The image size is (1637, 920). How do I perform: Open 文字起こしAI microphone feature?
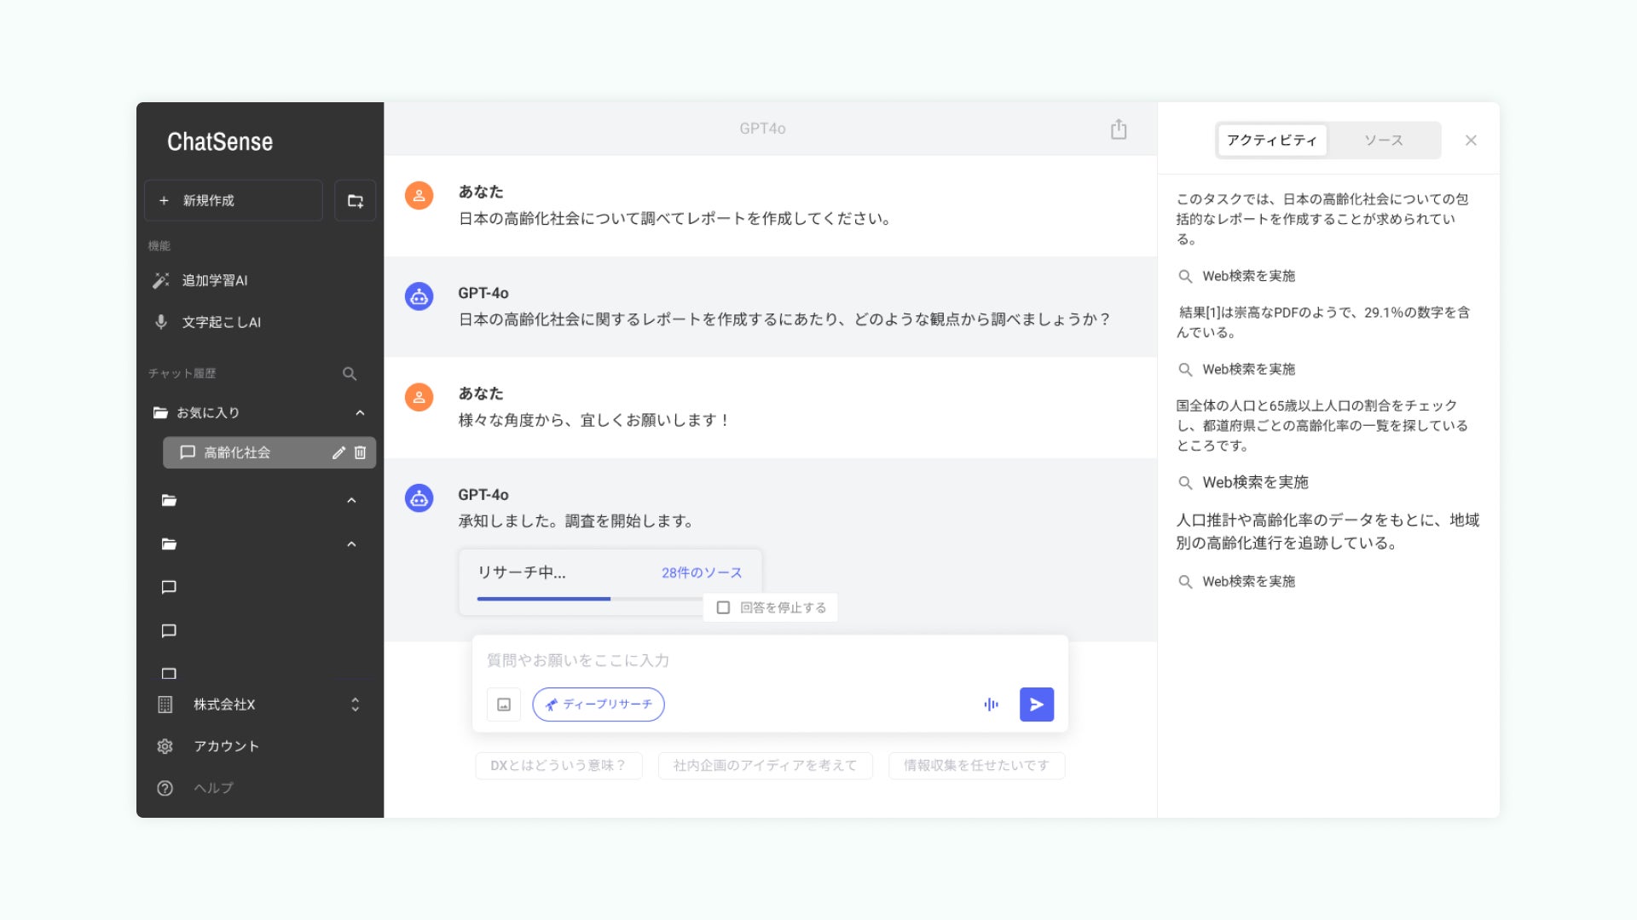tap(221, 322)
